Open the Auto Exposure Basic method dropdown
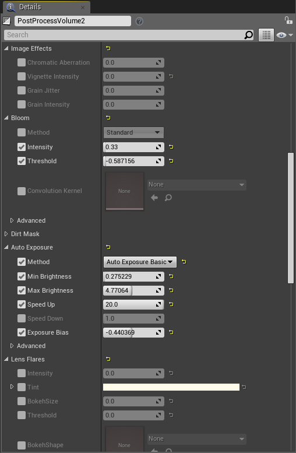 click(x=140, y=262)
